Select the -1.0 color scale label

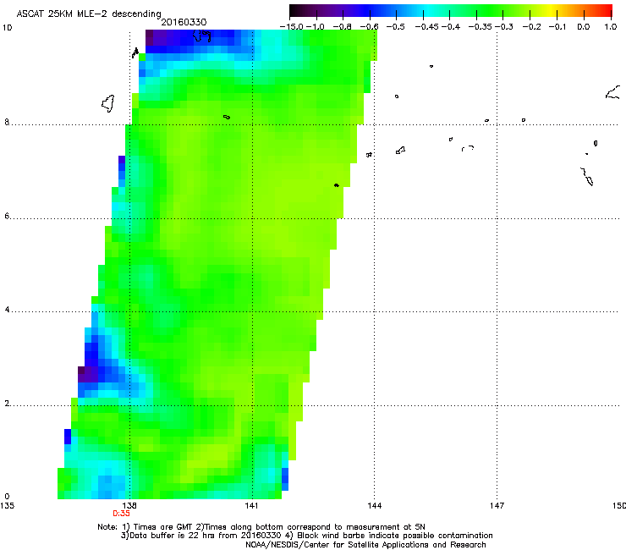[316, 27]
